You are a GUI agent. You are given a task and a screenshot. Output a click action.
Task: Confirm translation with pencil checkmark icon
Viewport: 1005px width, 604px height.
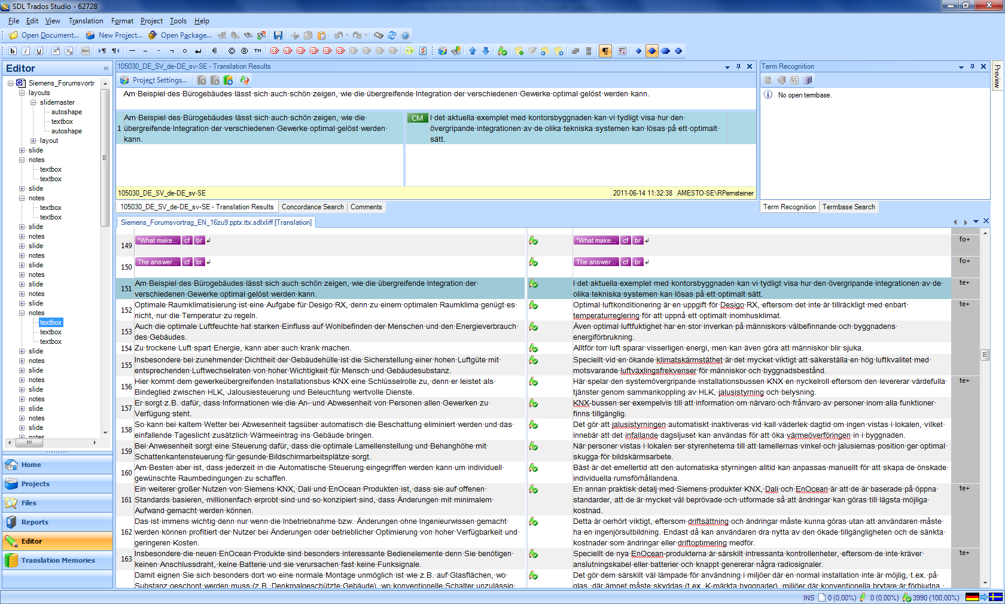click(x=502, y=51)
